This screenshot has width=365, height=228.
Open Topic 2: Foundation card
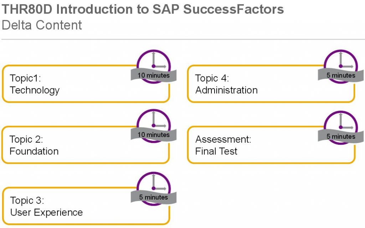[x=86, y=145]
